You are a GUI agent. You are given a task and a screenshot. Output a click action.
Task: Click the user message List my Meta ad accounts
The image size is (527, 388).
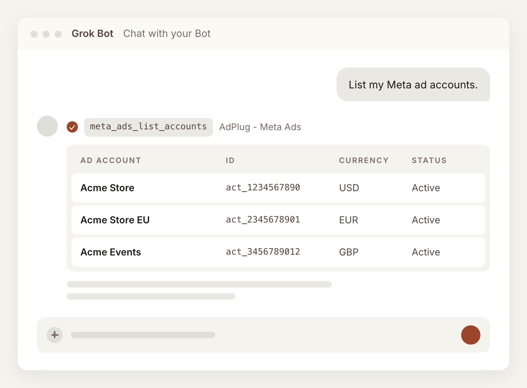point(413,84)
